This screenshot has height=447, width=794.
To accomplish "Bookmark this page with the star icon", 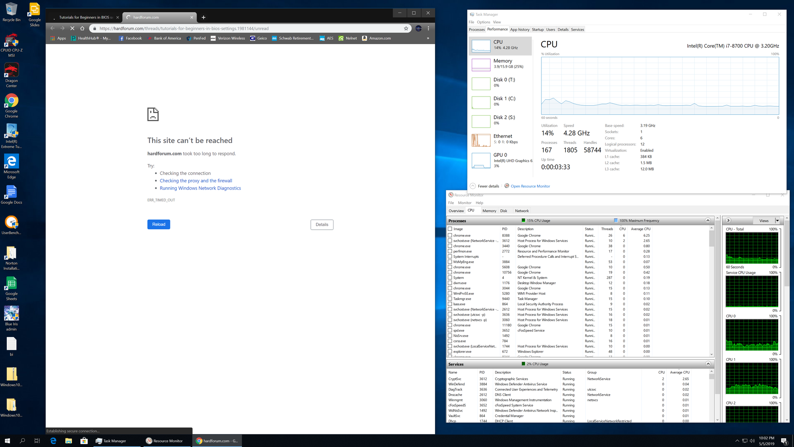I will coord(406,28).
